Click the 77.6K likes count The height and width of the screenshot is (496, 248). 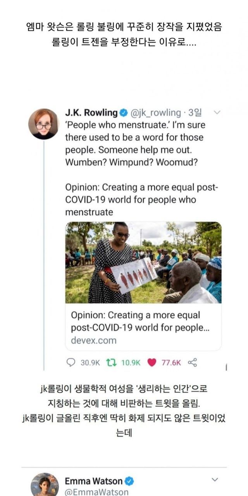(x=171, y=362)
